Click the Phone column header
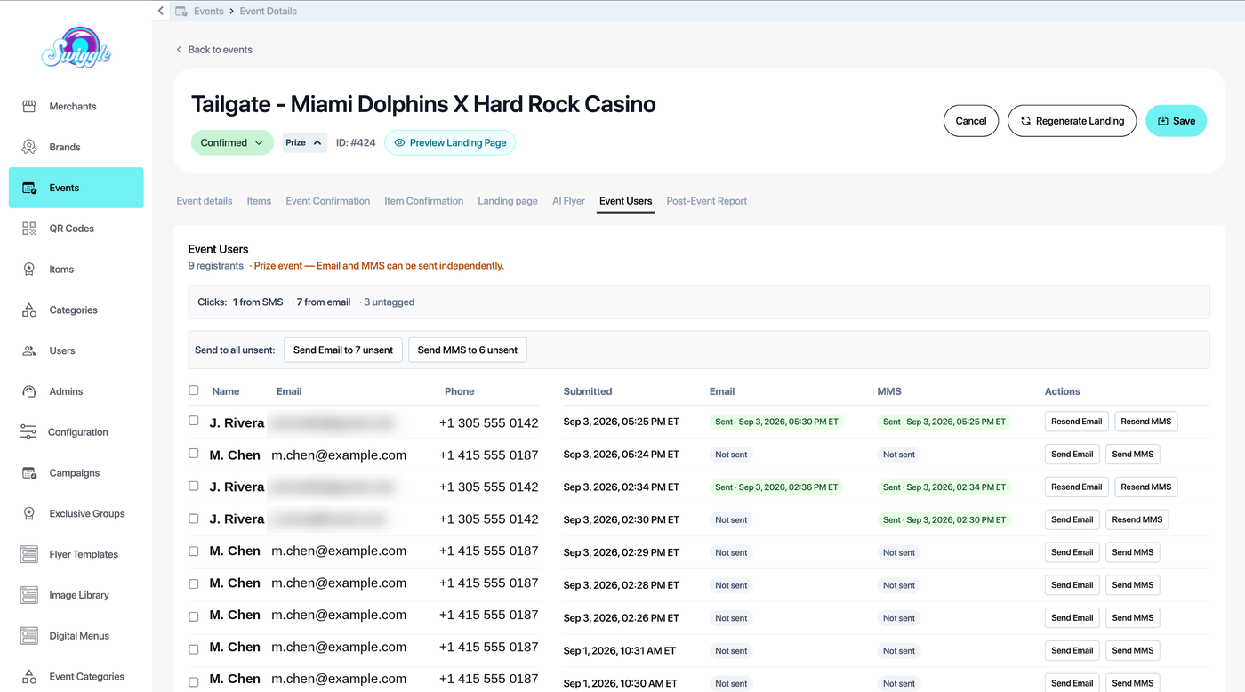Screen dimensions: 1245x692 [460, 391]
